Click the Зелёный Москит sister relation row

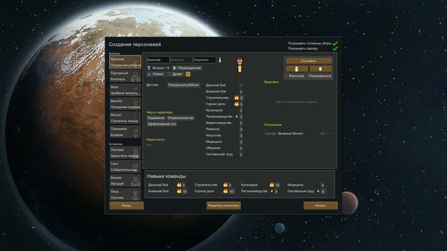pyautogui.click(x=298, y=133)
